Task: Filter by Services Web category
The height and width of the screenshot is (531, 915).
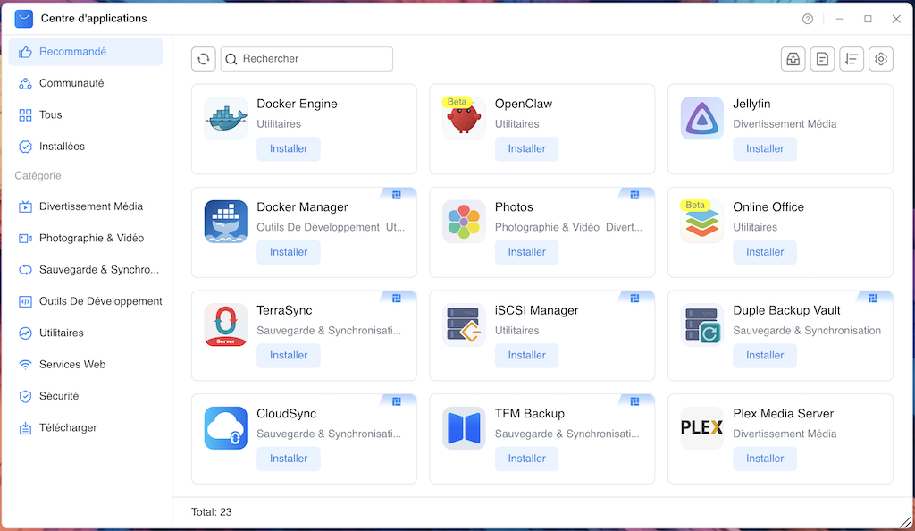Action: pyautogui.click(x=86, y=364)
